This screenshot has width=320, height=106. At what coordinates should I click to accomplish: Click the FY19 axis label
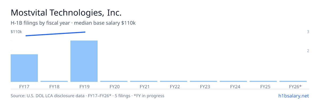coord(84,86)
